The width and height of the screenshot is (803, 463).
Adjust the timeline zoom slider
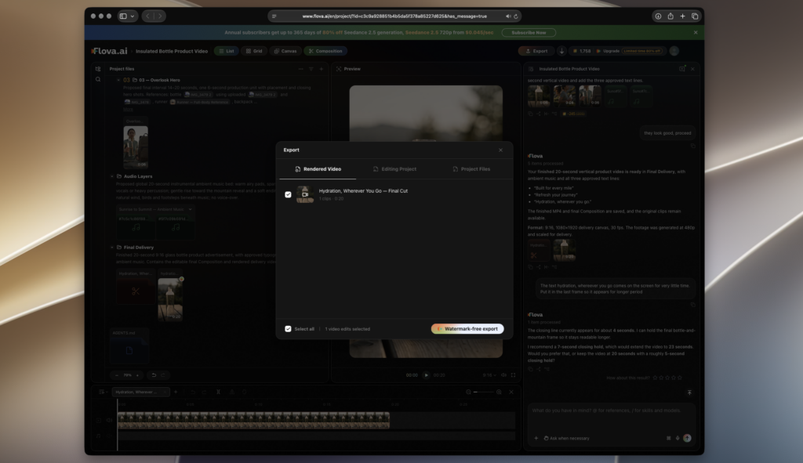coord(483,392)
